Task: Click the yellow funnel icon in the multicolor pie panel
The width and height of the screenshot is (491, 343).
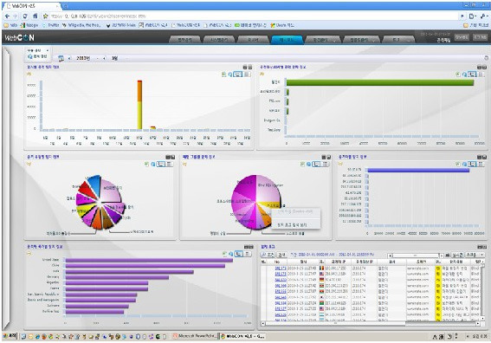Action: (29, 164)
